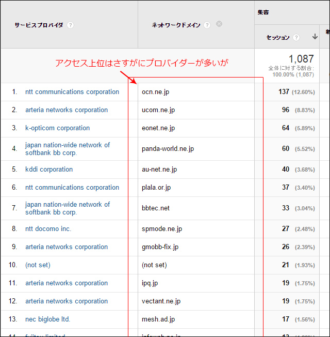330x337 pixels.
Task: Open k-opticom corporation link
Action: (x=57, y=128)
